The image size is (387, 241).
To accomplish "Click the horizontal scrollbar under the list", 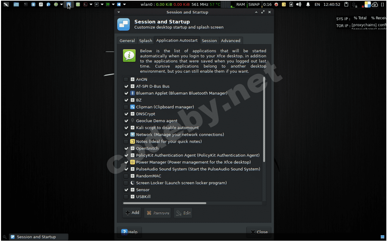I will tap(165, 203).
